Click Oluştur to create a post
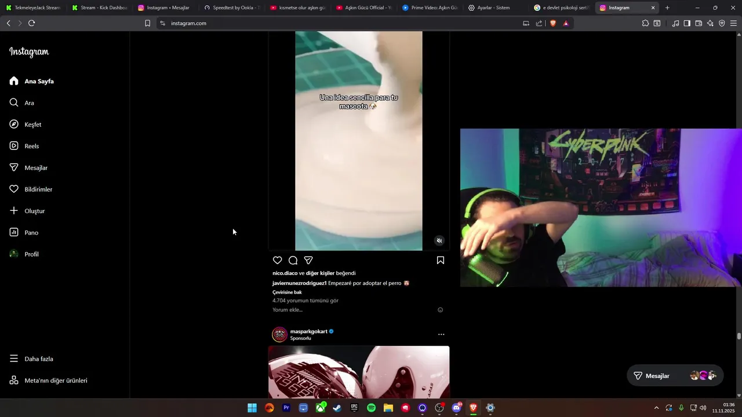 27,211
